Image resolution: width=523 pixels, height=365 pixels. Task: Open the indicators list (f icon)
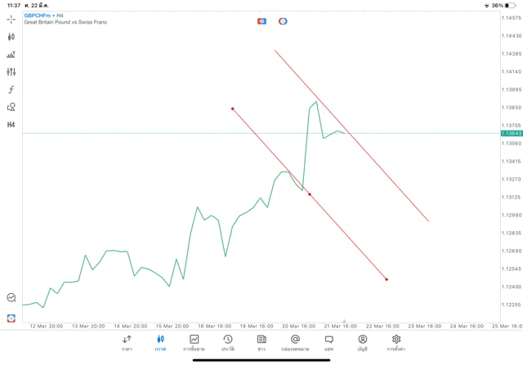point(11,90)
